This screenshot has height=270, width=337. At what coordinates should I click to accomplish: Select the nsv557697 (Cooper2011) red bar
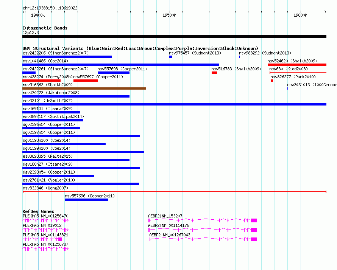coord(86,81)
